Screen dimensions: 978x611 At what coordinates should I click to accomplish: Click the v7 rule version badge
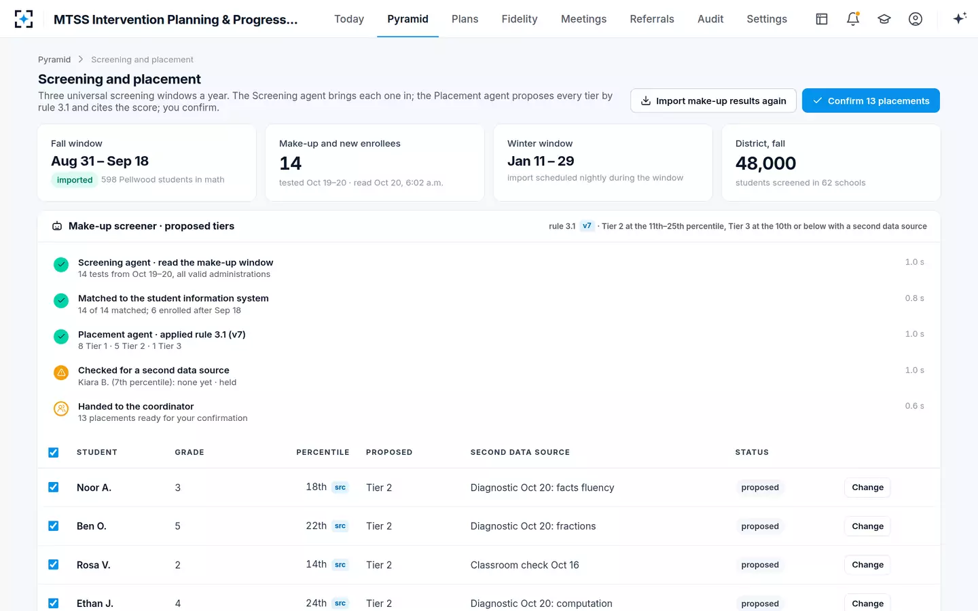click(x=587, y=226)
